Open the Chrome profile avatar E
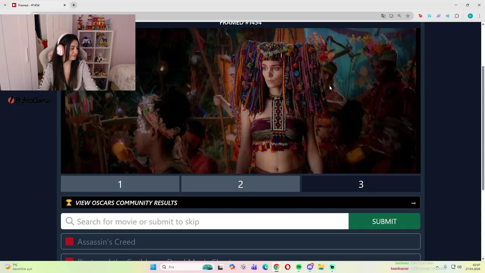Viewport: 485px width, 273px height. pos(470,16)
